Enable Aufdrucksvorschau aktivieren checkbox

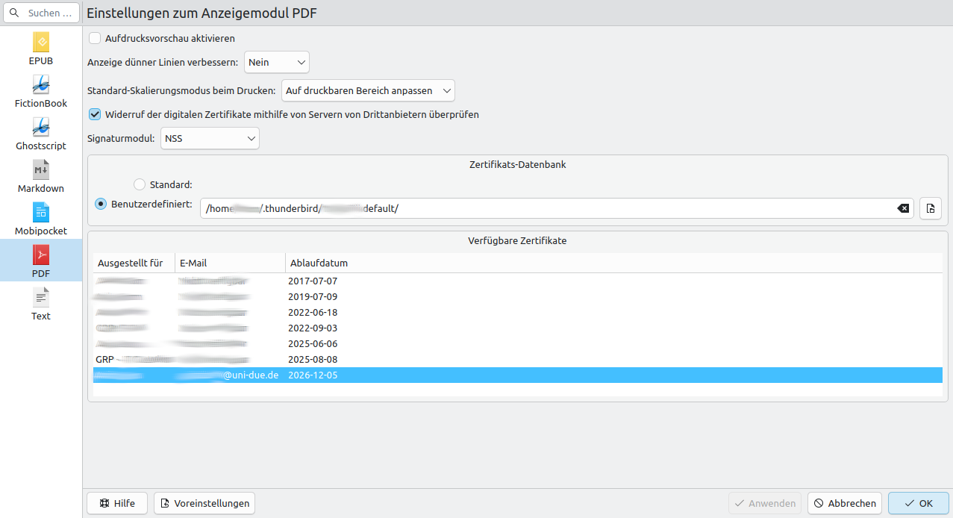coord(95,38)
